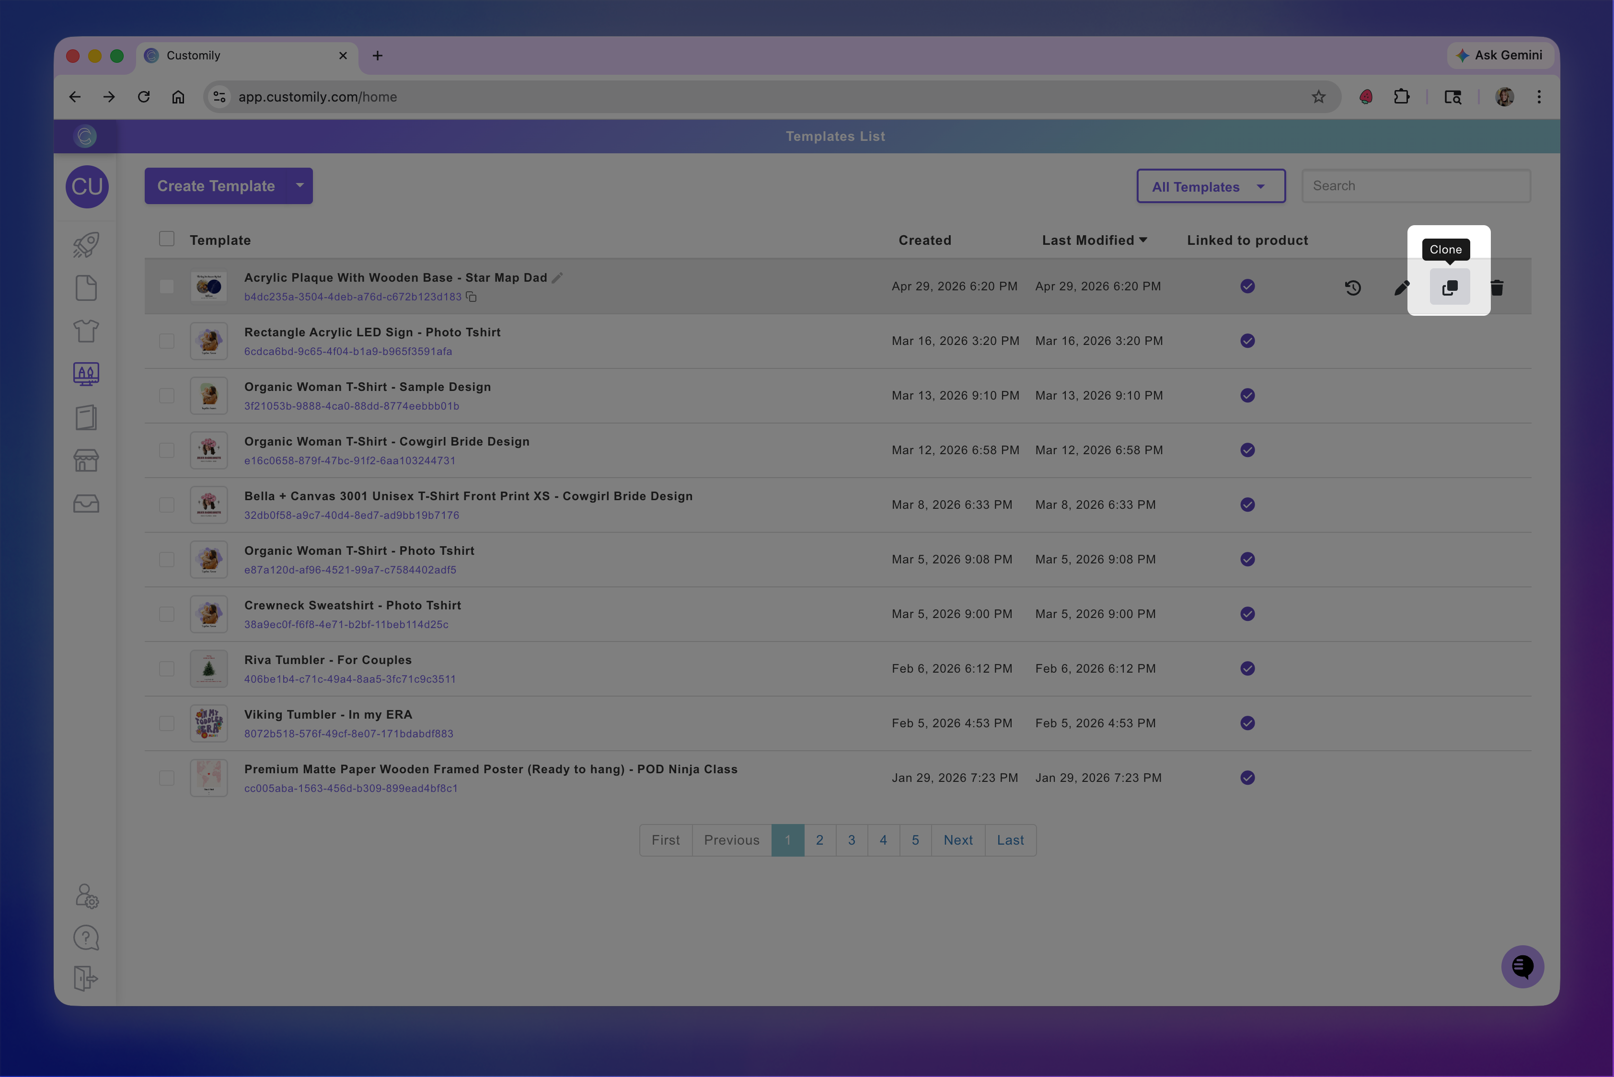Select the Acrylic Plaque Star Map Dad checkbox
This screenshot has height=1077, width=1614.
click(x=166, y=286)
